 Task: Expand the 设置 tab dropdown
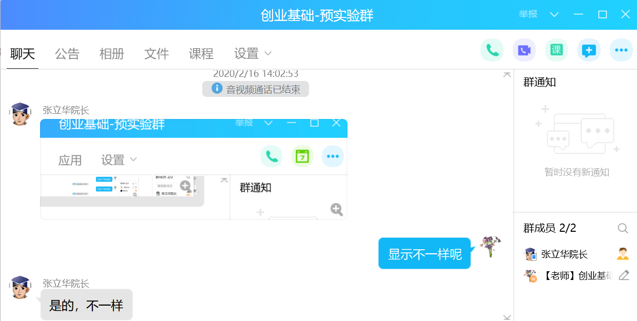[x=253, y=53]
